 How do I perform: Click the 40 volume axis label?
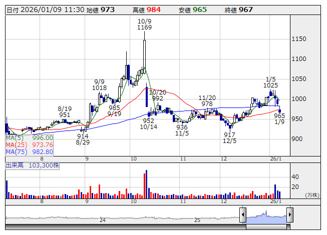pyautogui.click(x=295, y=177)
